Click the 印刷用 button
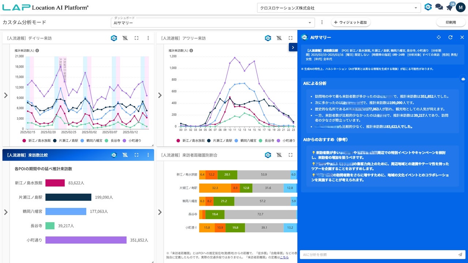 tap(451, 22)
